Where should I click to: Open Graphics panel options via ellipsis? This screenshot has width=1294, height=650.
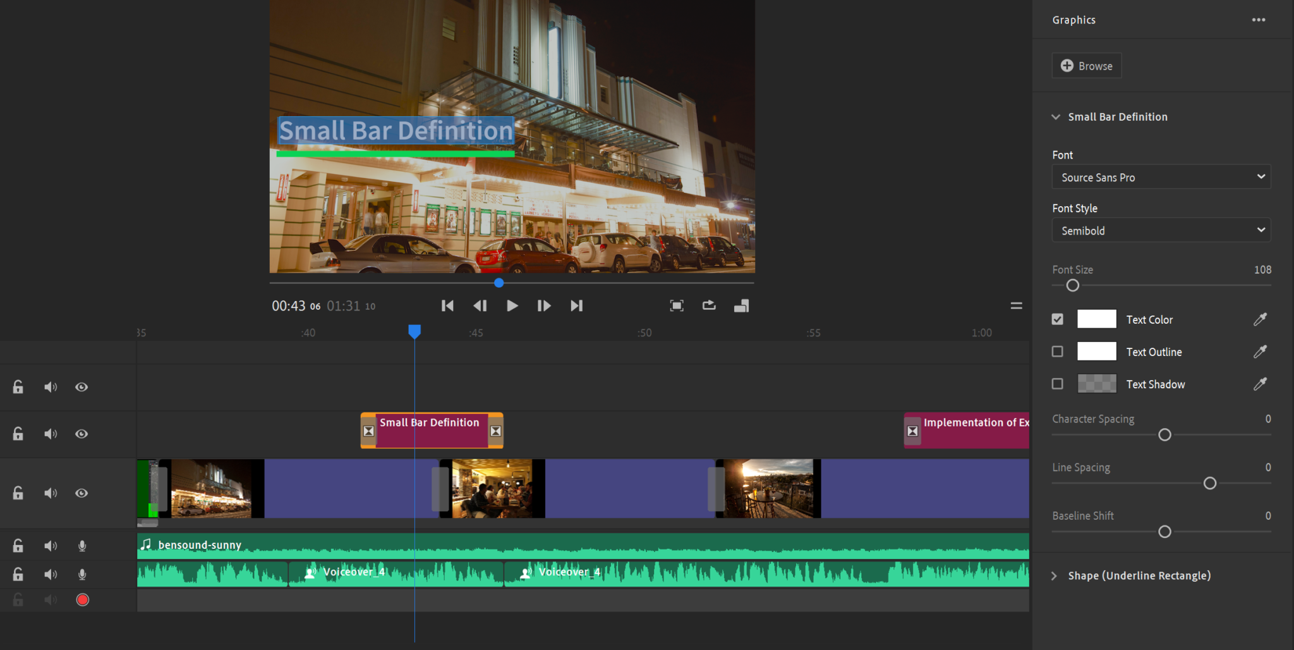[1259, 20]
